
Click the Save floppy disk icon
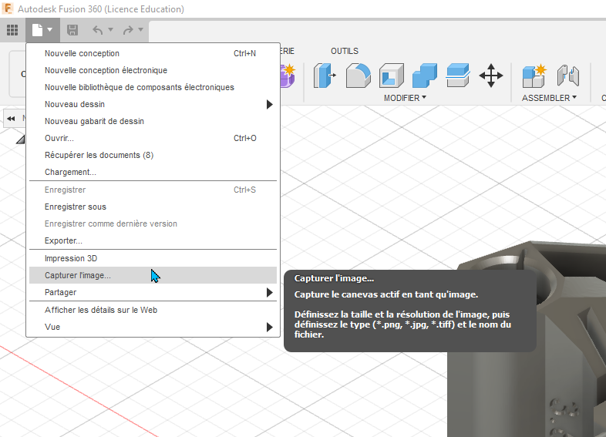click(x=72, y=30)
